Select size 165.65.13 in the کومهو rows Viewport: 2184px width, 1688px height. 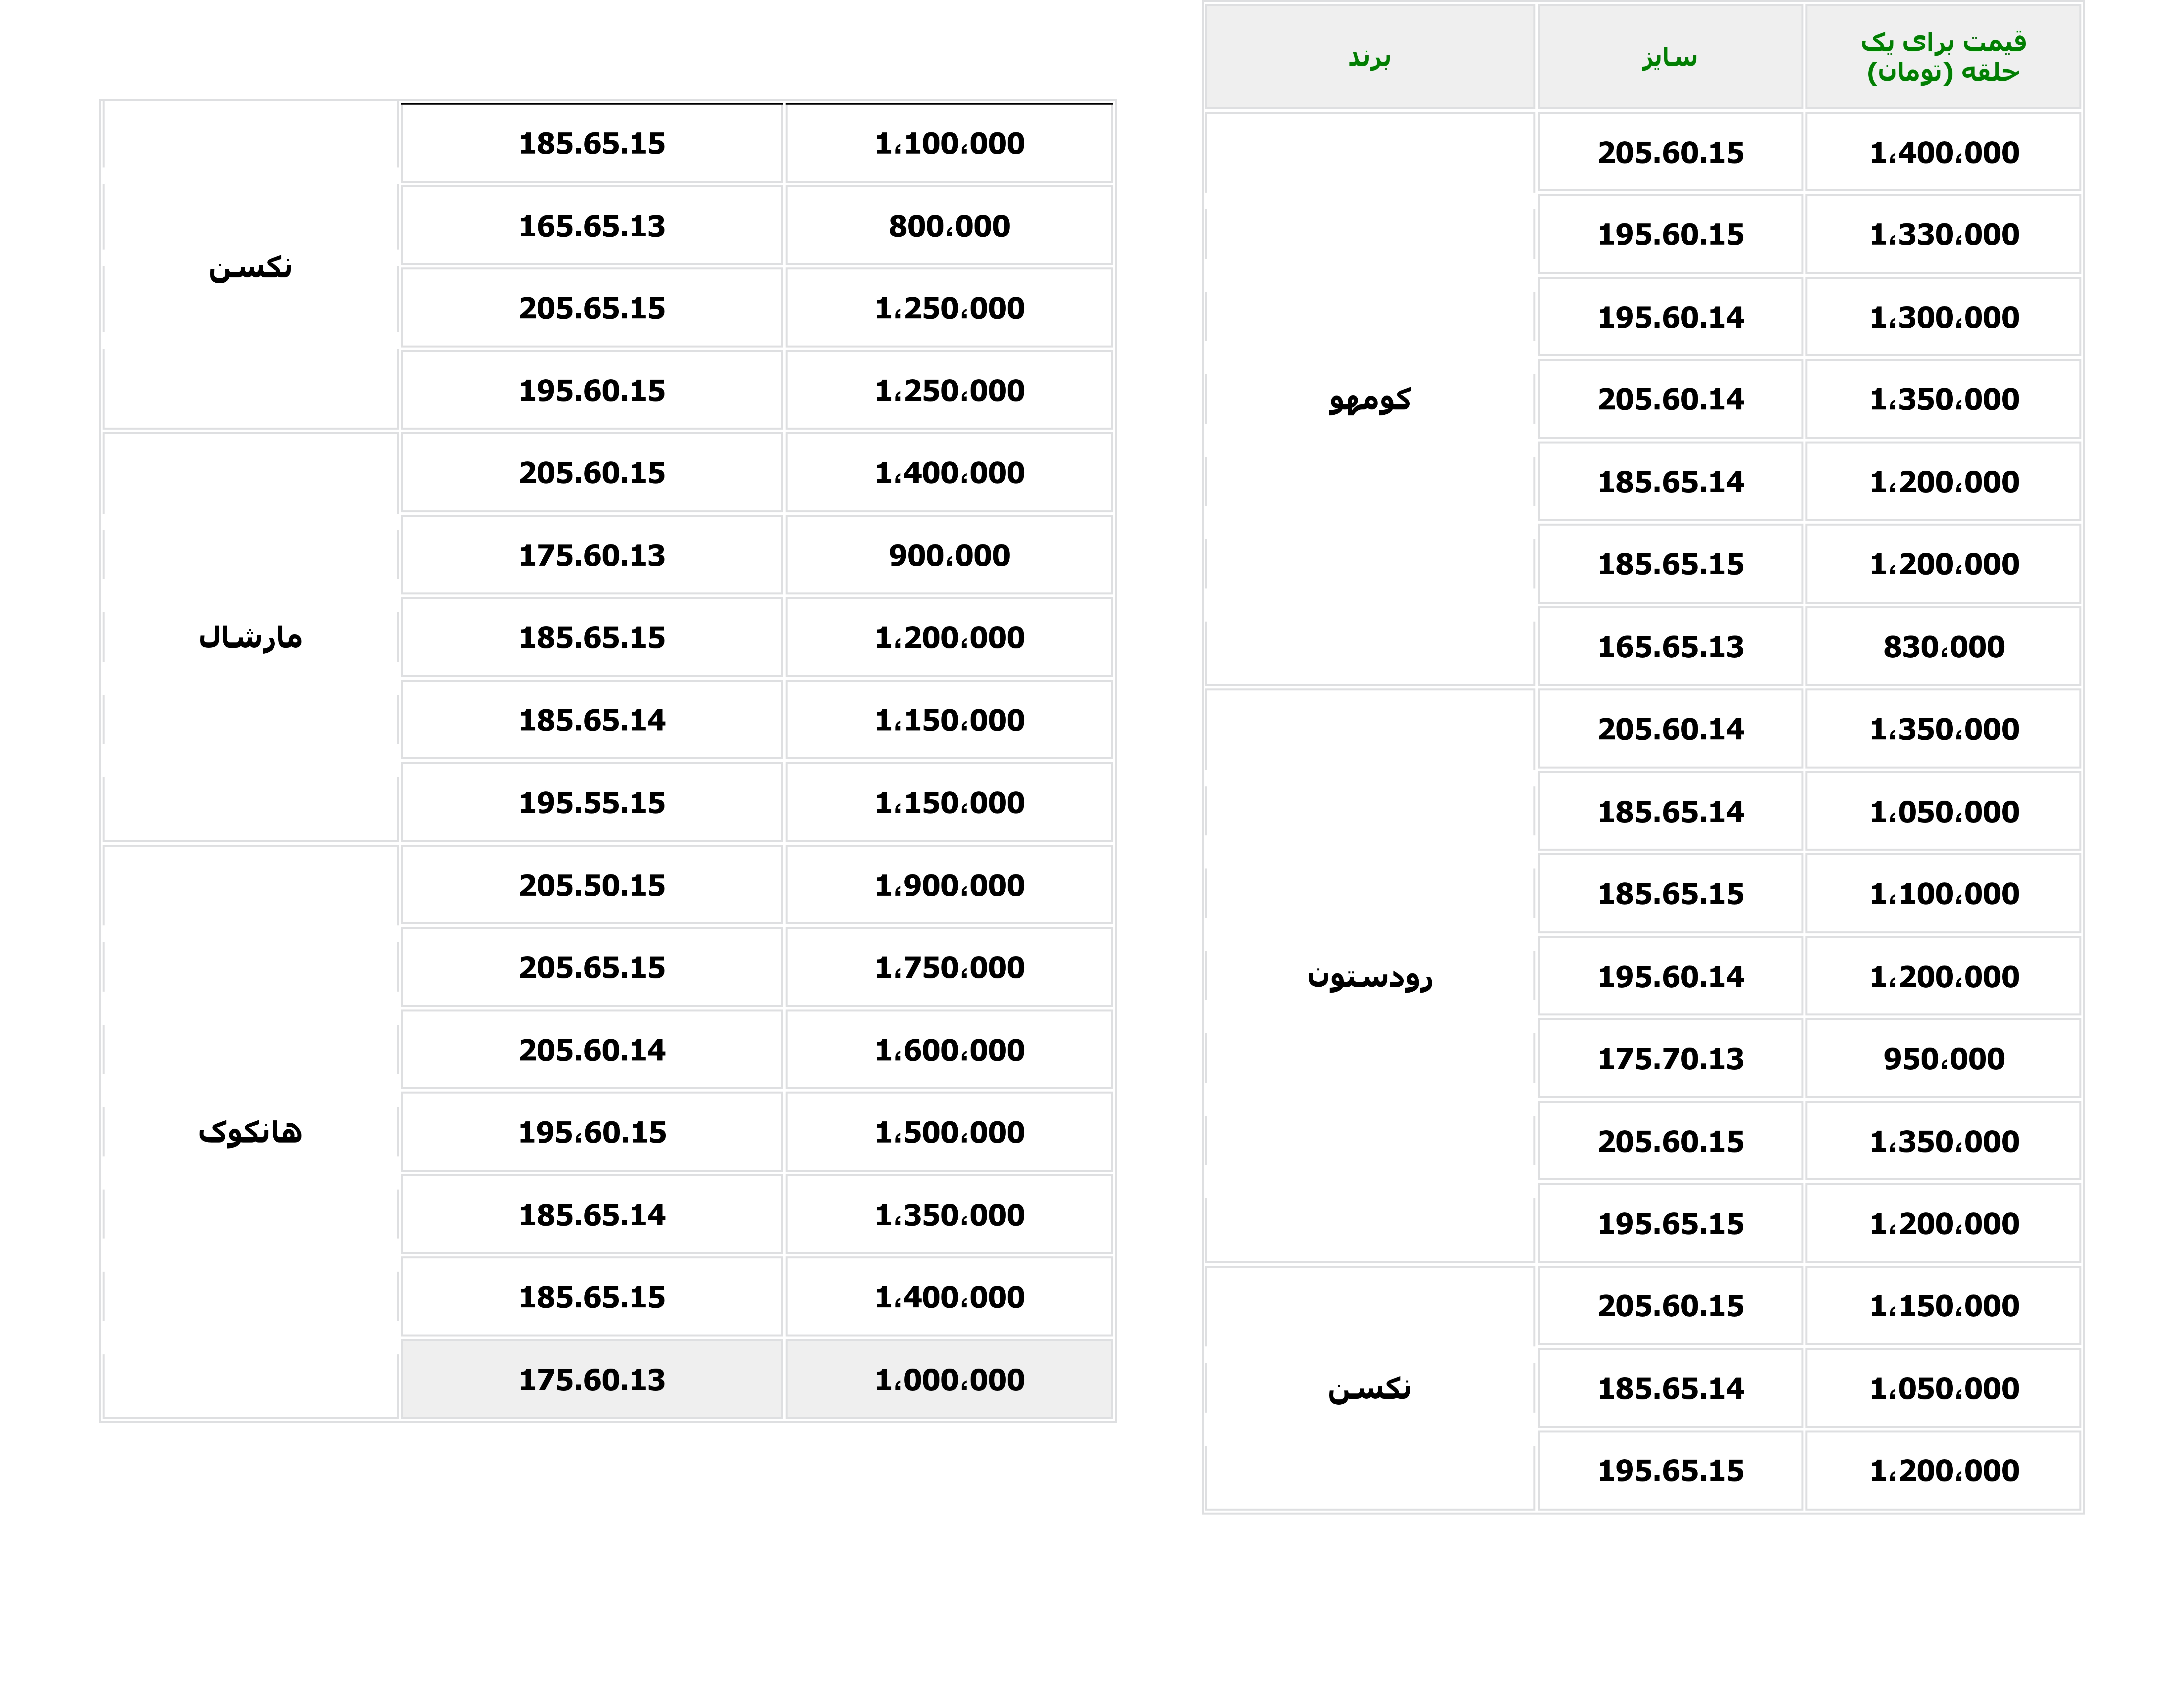[1670, 646]
